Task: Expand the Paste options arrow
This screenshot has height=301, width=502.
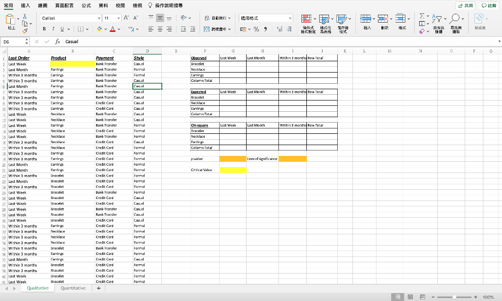Action: point(18,19)
